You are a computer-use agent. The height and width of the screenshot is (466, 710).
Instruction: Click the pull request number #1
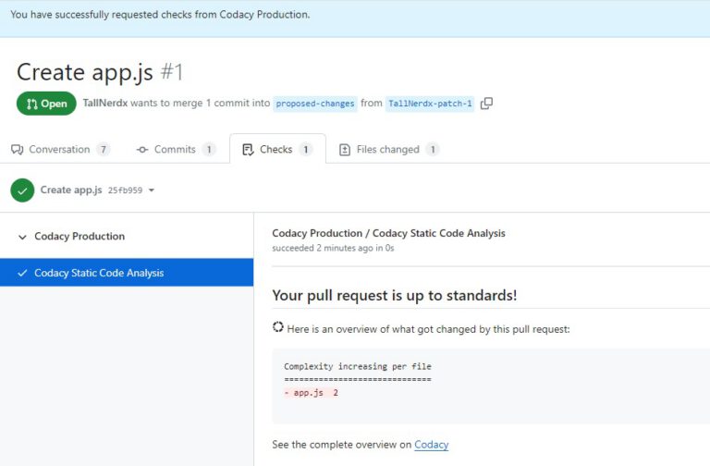[172, 72]
